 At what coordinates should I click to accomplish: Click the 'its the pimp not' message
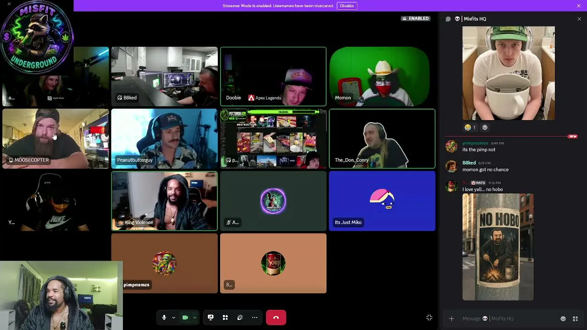tap(479, 150)
